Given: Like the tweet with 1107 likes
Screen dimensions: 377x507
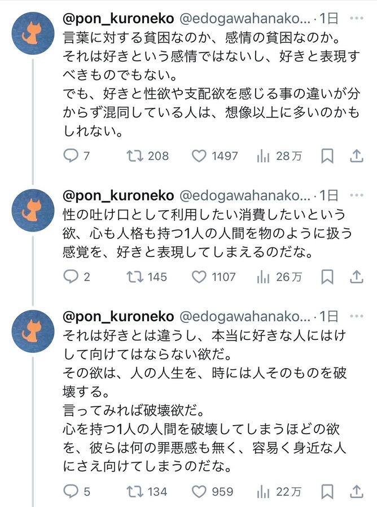Looking at the screenshot, I should (199, 277).
